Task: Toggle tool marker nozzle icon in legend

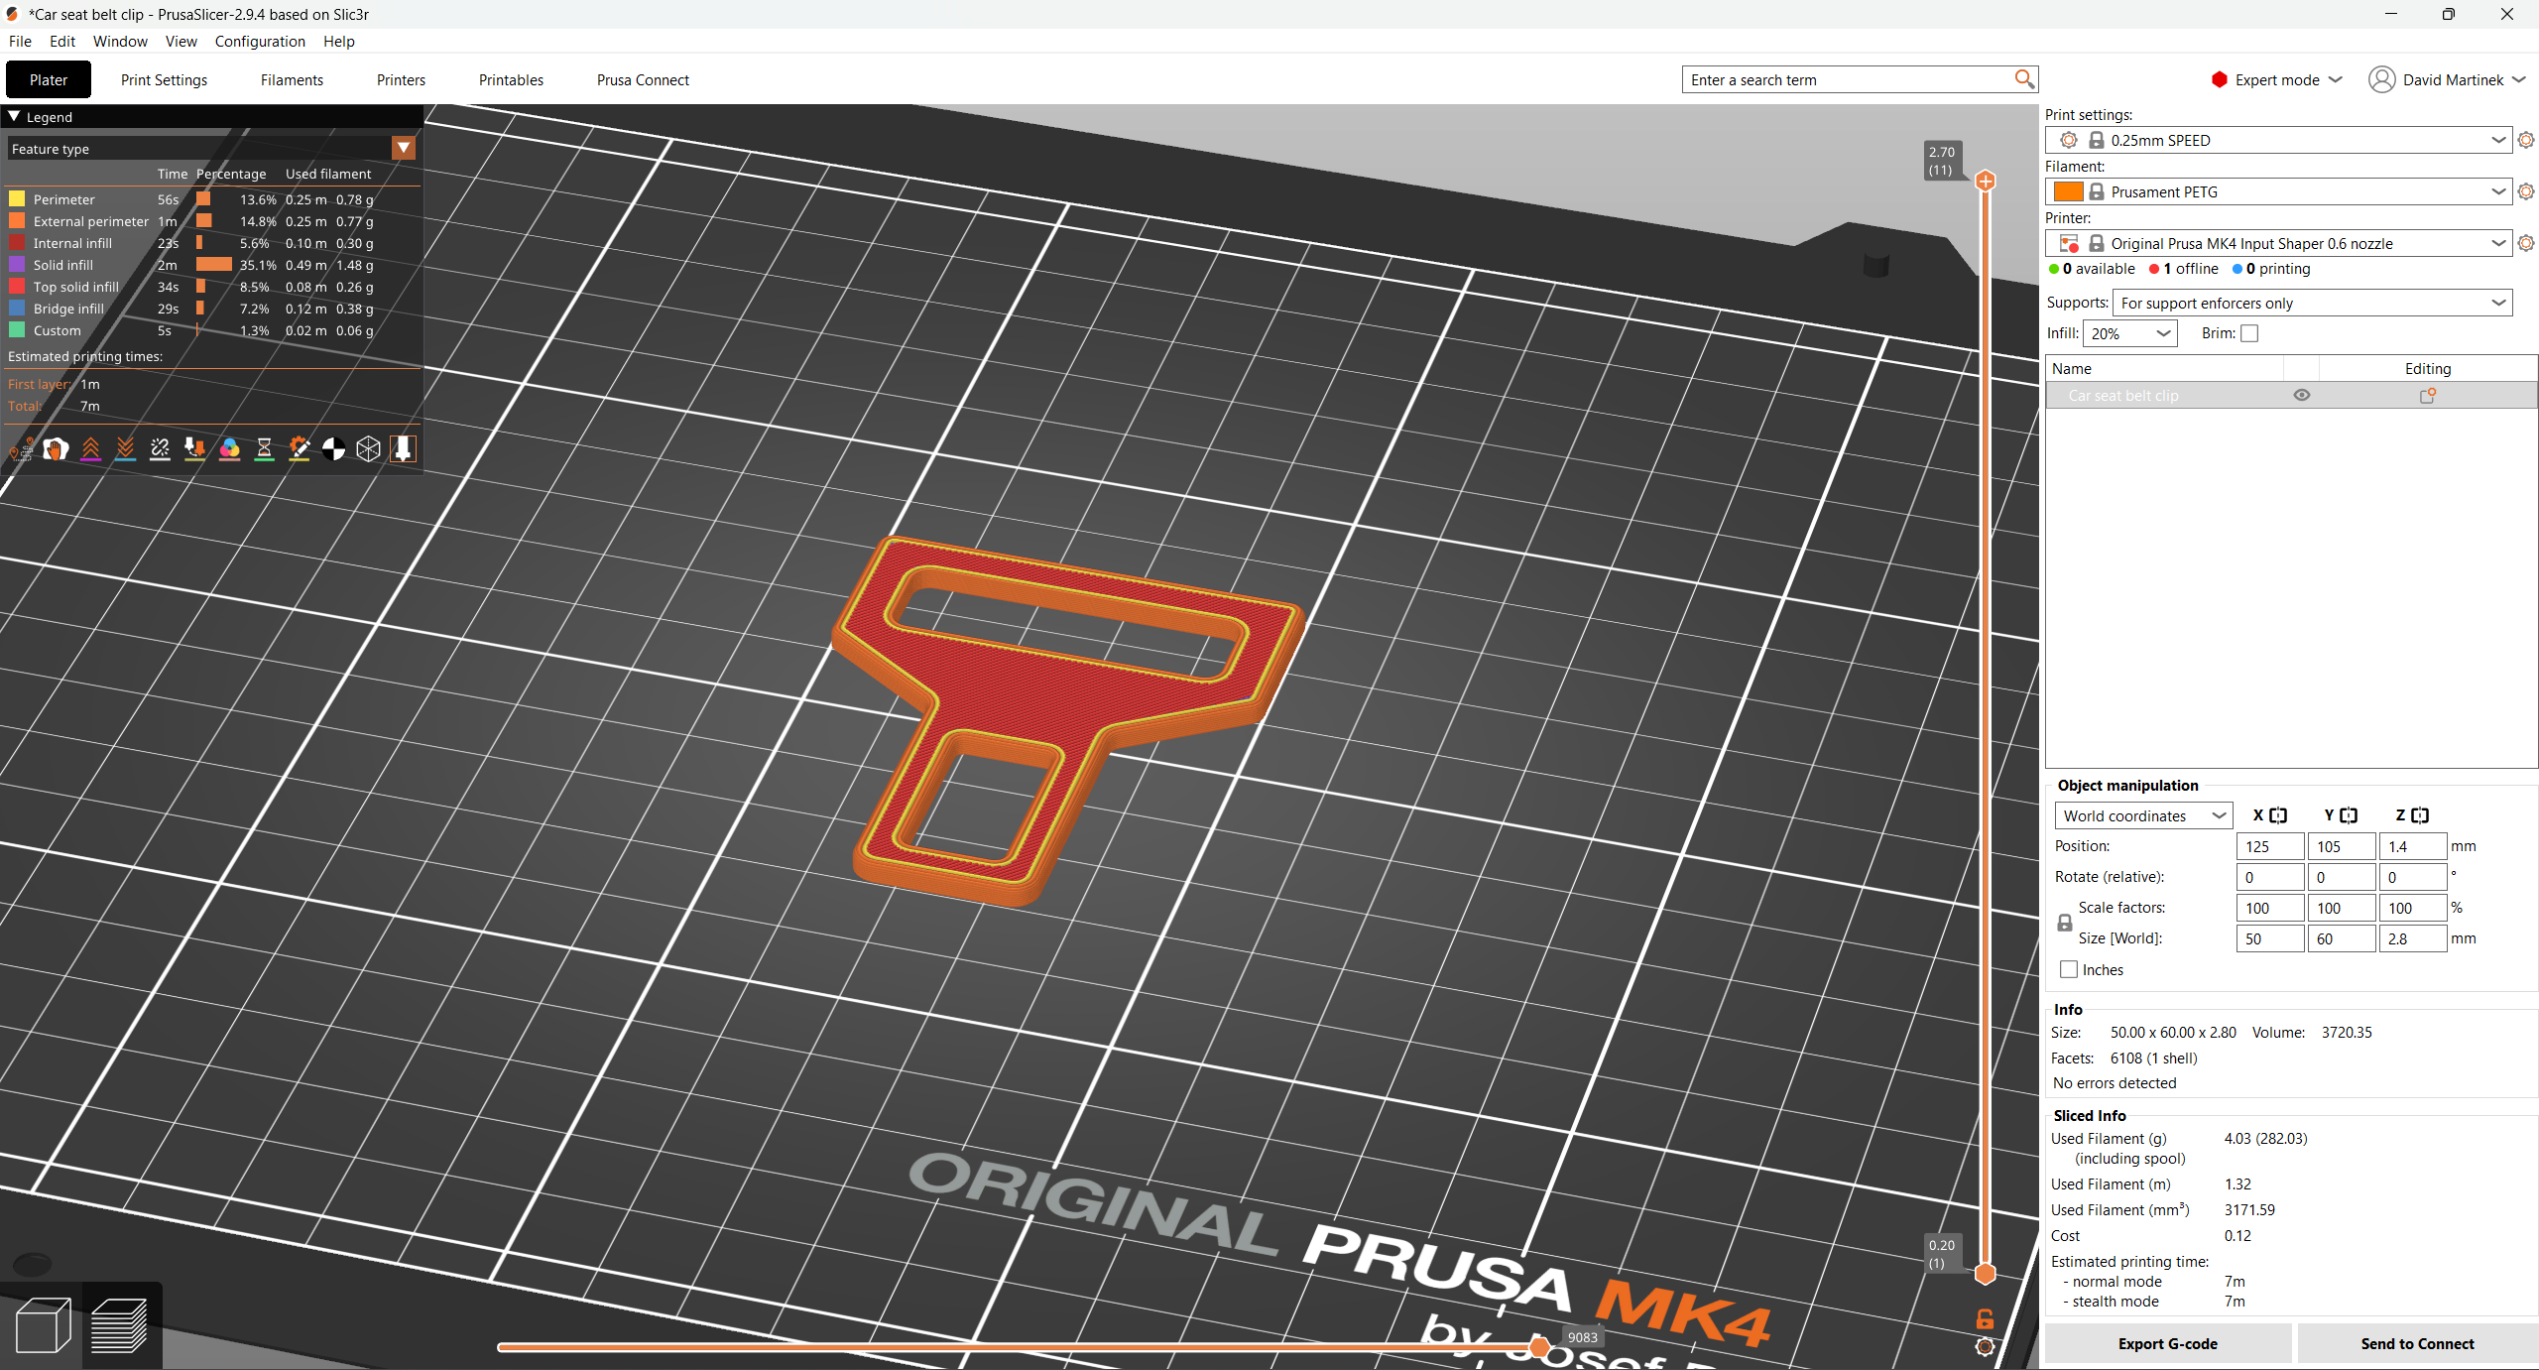Action: pos(403,449)
